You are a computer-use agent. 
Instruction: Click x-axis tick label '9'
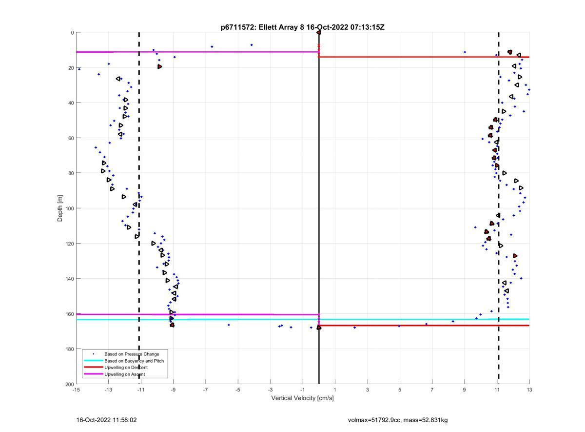[x=465, y=390]
